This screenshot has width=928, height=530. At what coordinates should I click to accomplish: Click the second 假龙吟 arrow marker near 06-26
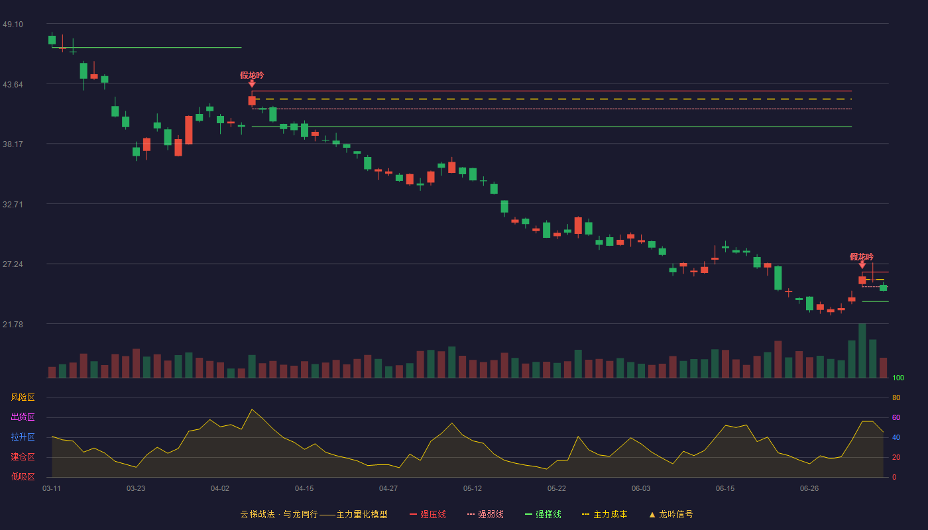pos(862,265)
